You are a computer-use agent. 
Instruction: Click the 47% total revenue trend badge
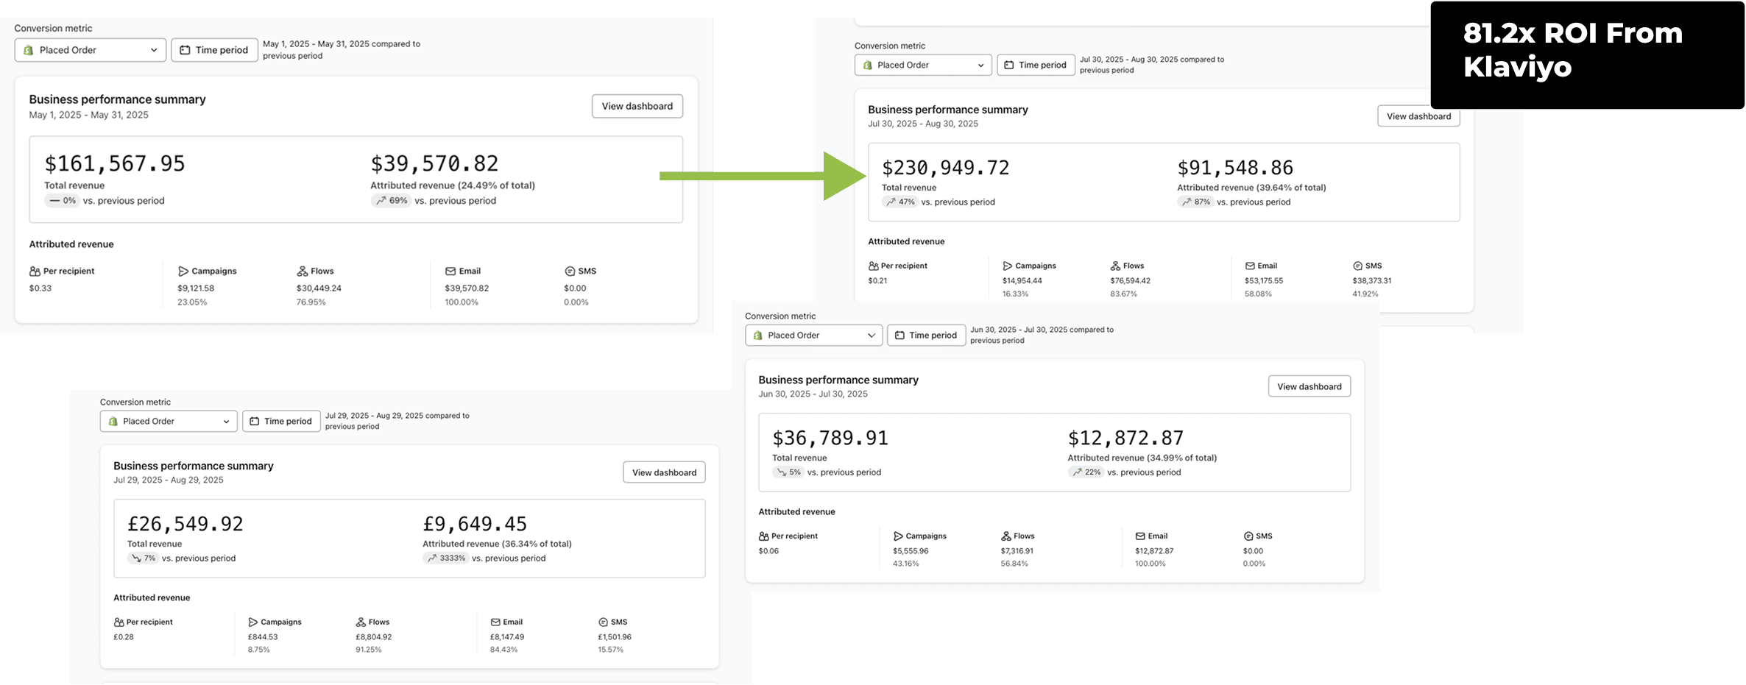click(900, 202)
